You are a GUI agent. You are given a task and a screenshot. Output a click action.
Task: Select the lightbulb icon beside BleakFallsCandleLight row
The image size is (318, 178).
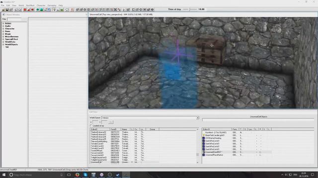click(204, 135)
